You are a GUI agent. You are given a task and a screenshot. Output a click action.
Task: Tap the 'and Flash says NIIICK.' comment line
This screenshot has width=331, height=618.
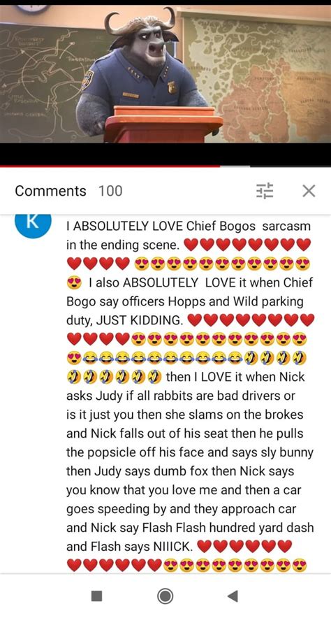[x=130, y=547]
